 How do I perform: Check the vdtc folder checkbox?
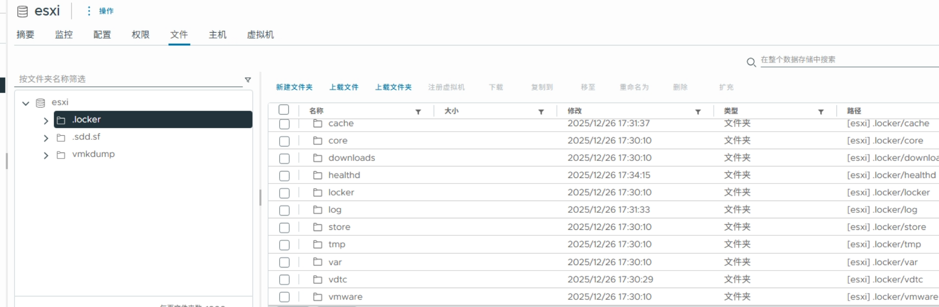click(284, 280)
